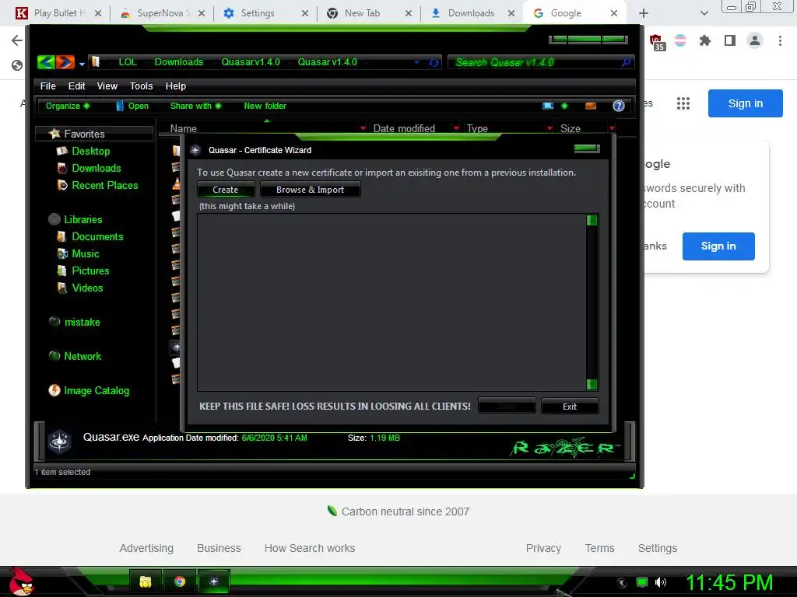Toggle the preview pane icon
This screenshot has width=797, height=597.
(591, 106)
